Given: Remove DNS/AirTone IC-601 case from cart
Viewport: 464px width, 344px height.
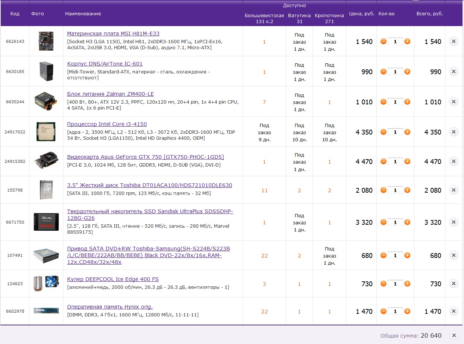Looking at the screenshot, I should pyautogui.click(x=454, y=72).
